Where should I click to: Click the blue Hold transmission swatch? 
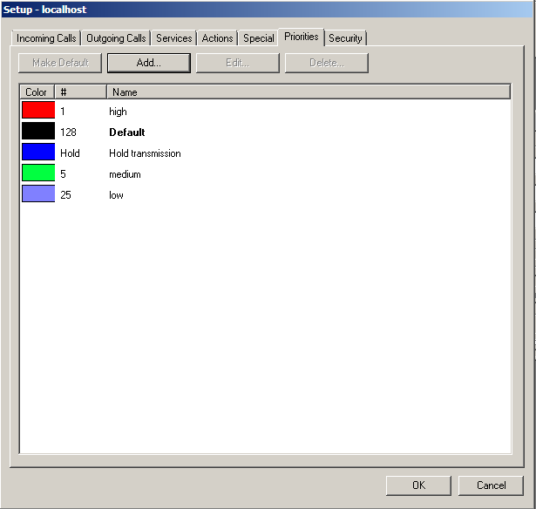[38, 153]
